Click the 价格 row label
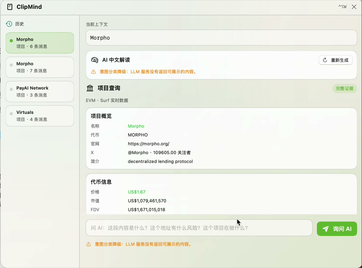 (95, 192)
